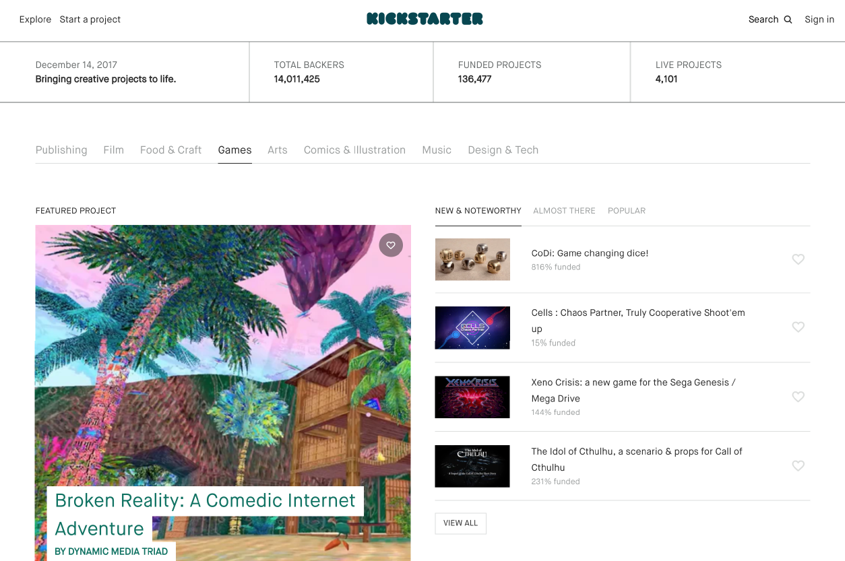Screen dimensions: 845x561
Task: Switch to the Popular tab
Action: click(x=627, y=211)
